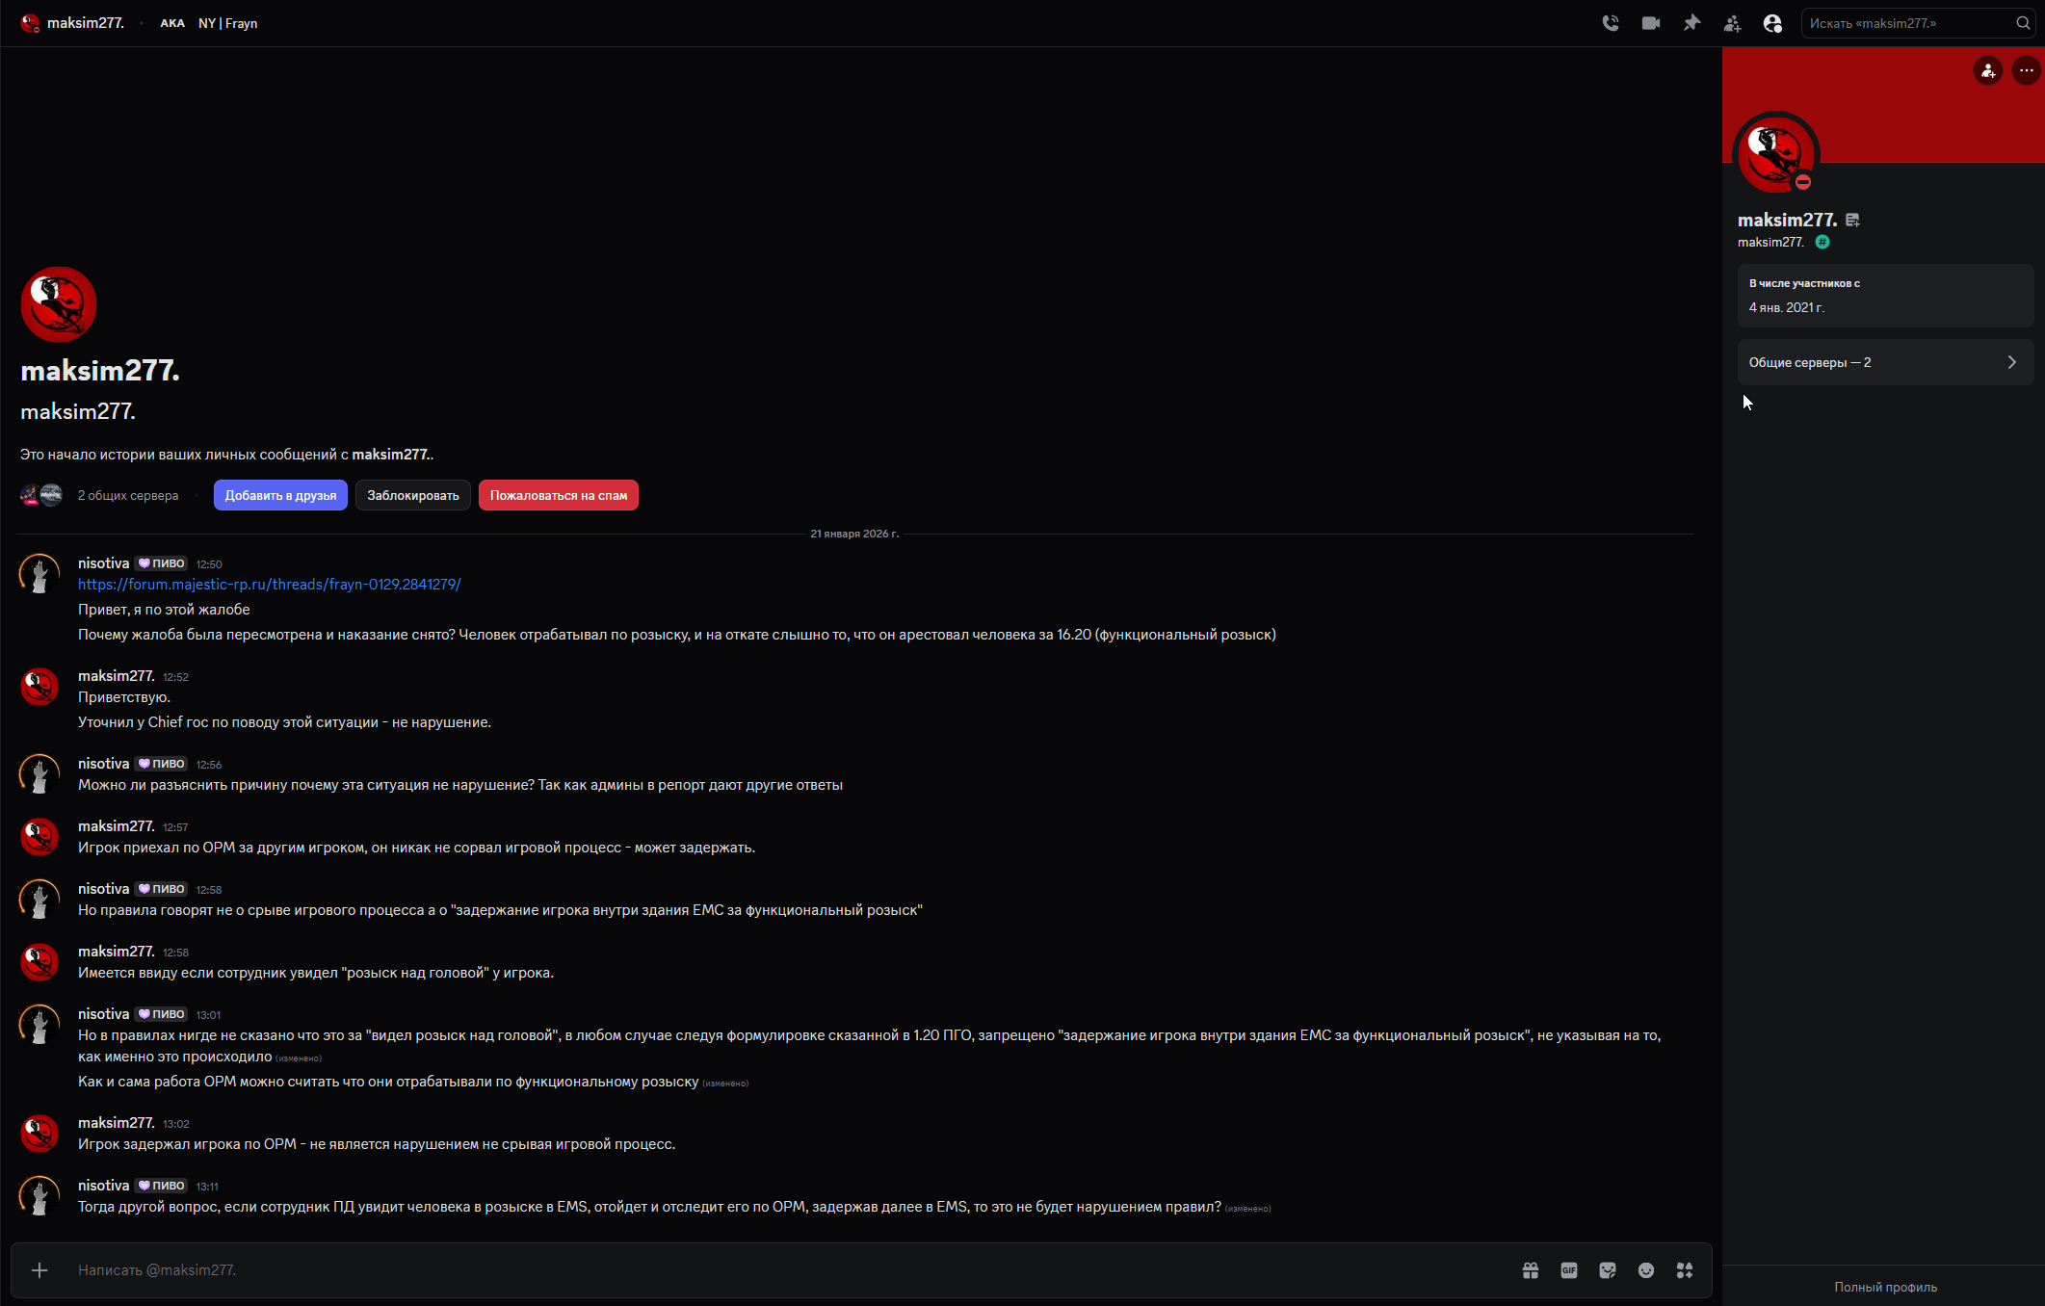Click the "Пожаловаться на спам" button
This screenshot has width=2045, height=1306.
559,495
